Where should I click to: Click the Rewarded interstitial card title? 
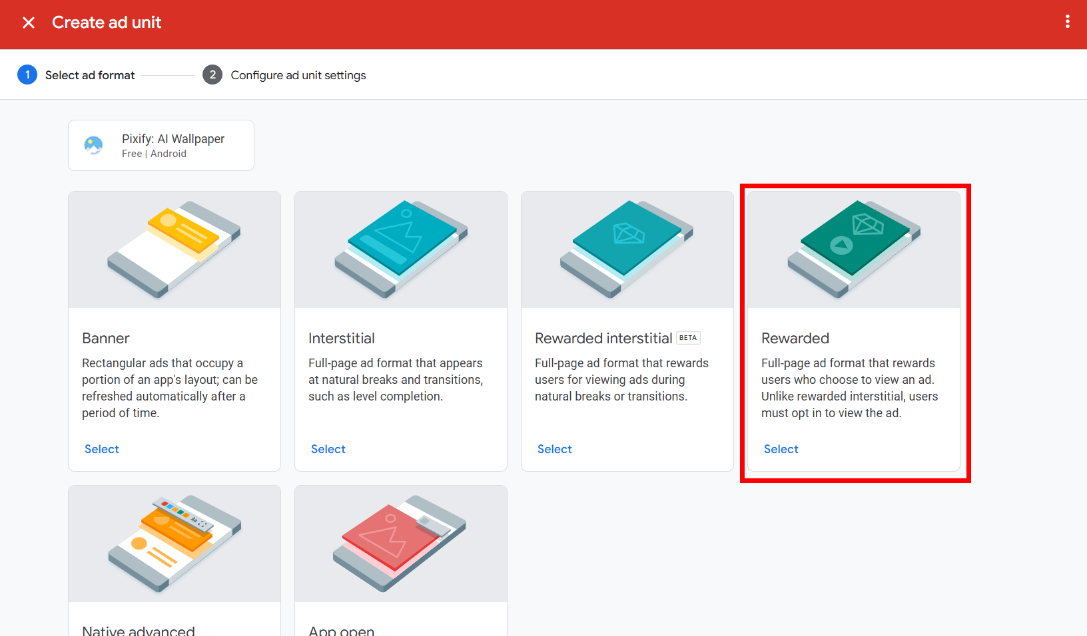click(x=603, y=338)
